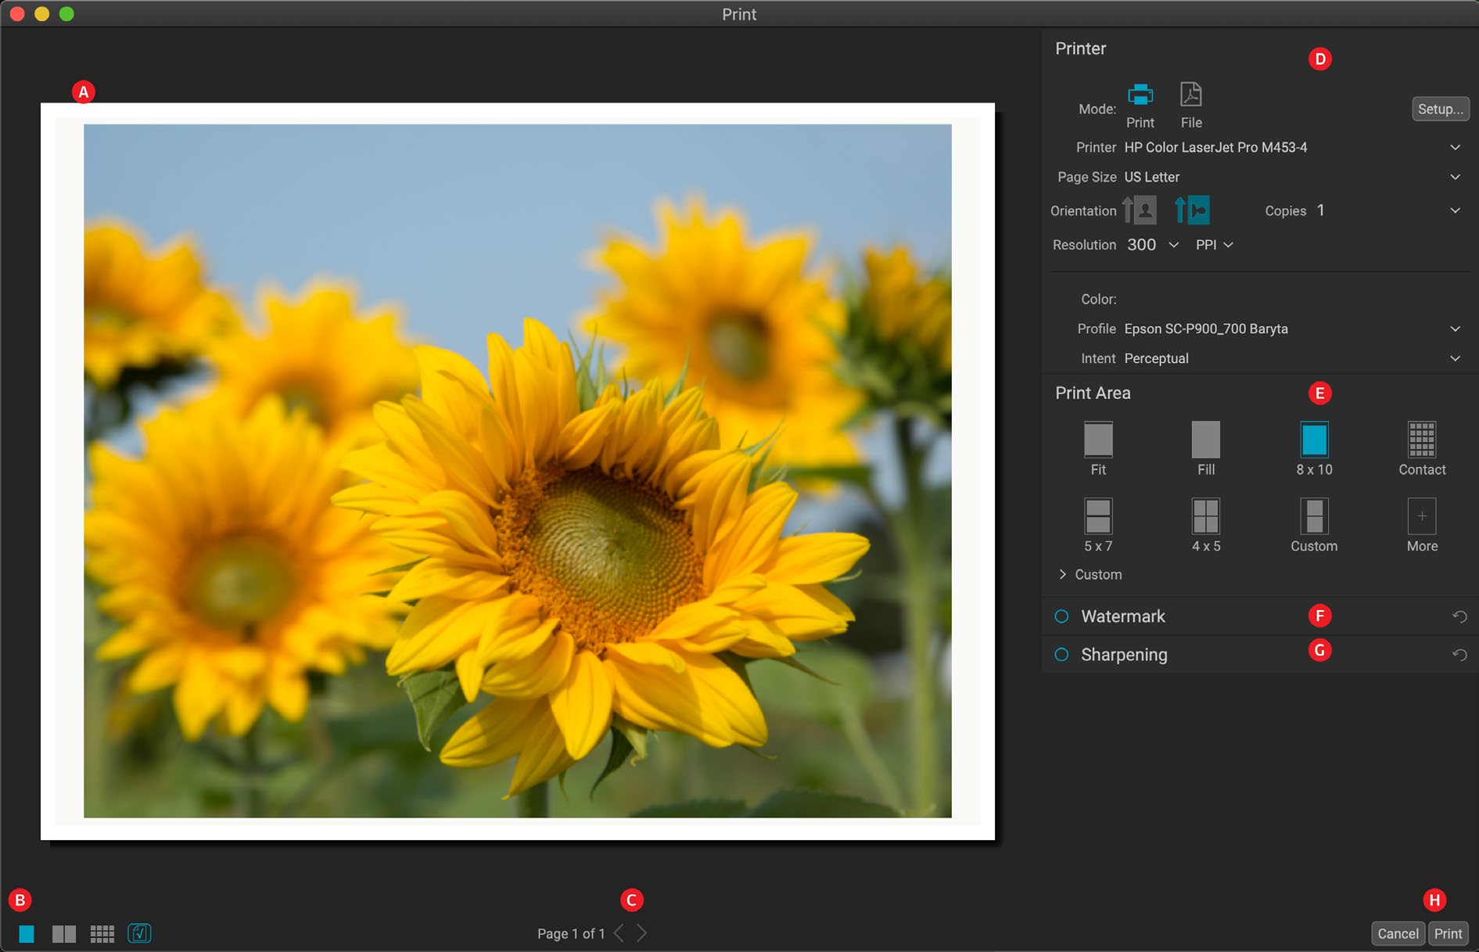This screenshot has height=952, width=1479.
Task: Open the Resolution value dropdown
Action: tap(1173, 245)
